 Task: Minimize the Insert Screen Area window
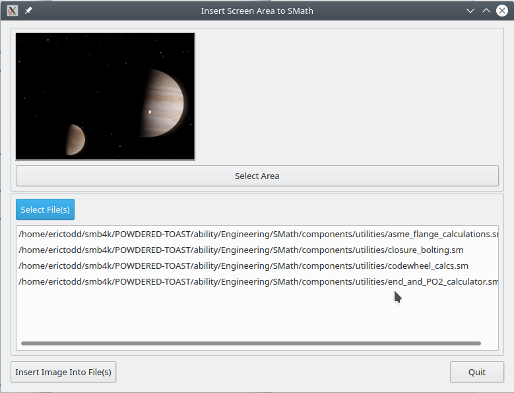(x=470, y=11)
